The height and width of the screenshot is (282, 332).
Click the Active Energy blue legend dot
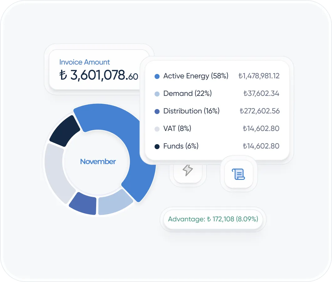pos(157,76)
